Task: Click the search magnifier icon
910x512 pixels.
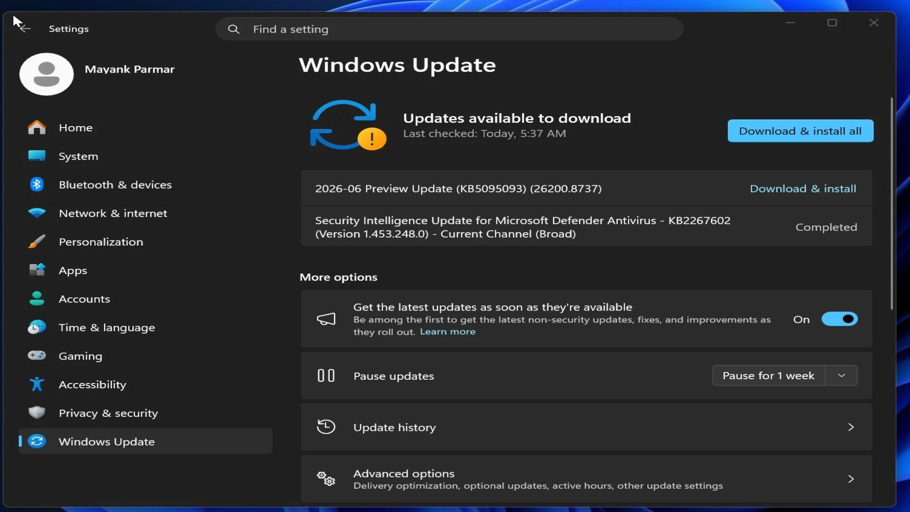Action: point(233,29)
